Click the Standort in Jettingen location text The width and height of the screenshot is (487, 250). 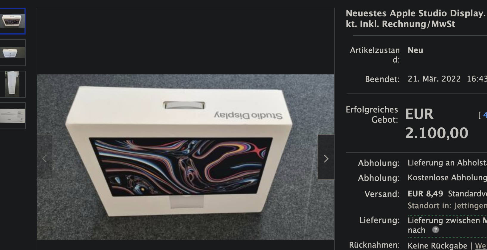pyautogui.click(x=447, y=206)
